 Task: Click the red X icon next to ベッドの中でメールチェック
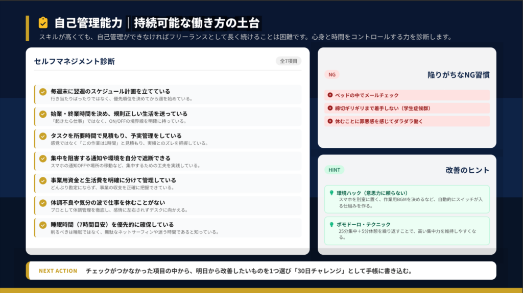330,95
